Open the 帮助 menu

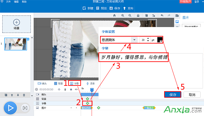pyautogui.click(x=24, y=2)
